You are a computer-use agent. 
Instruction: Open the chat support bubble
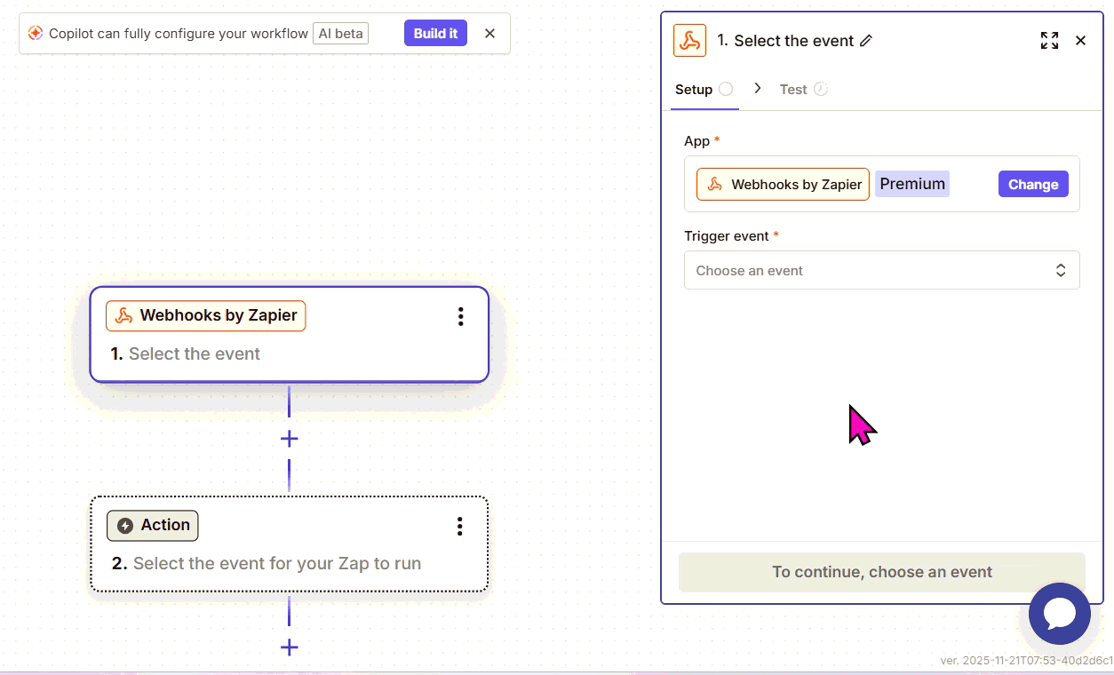[x=1060, y=614]
